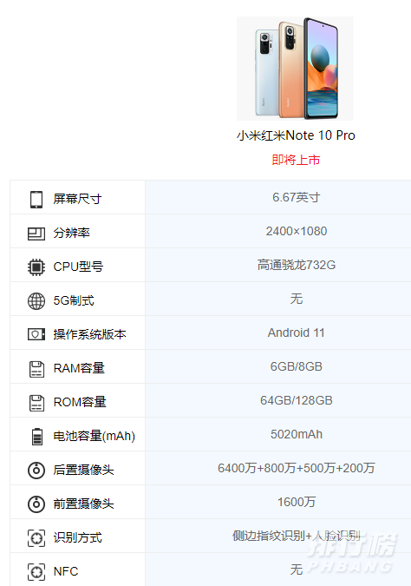Select the RAM容量 row label
Screen dimensions: 411x586
click(79, 368)
